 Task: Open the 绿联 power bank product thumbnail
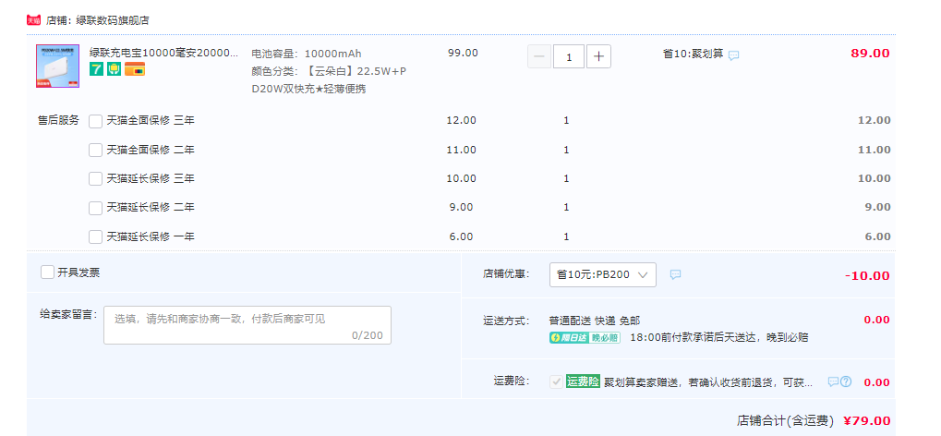tap(57, 67)
